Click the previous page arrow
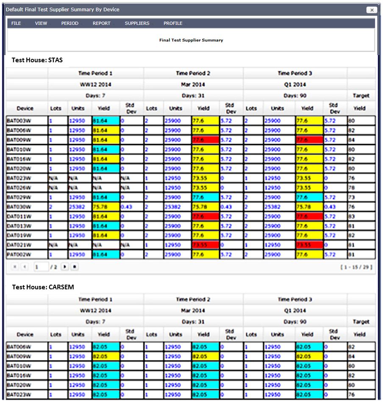383x402 pixels. coord(24,267)
